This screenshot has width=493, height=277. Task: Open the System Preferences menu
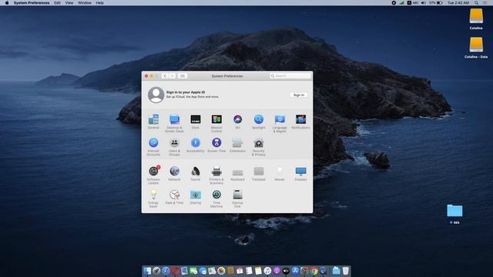[x=32, y=3]
